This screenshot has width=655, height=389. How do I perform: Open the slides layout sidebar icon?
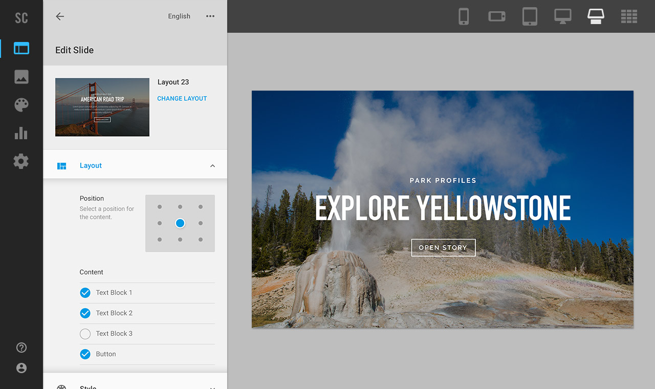click(21, 49)
